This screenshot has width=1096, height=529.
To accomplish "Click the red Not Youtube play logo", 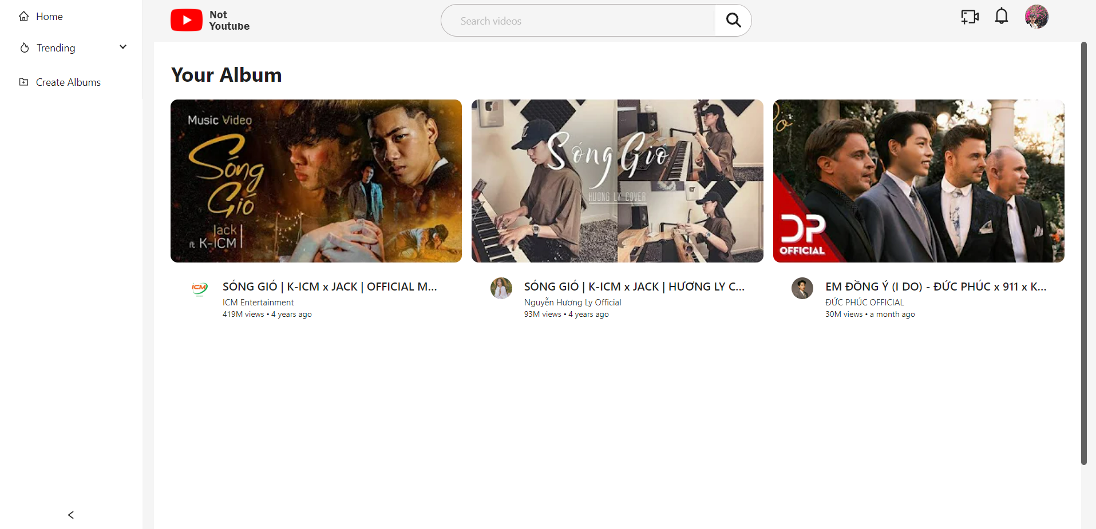I will pyautogui.click(x=186, y=20).
